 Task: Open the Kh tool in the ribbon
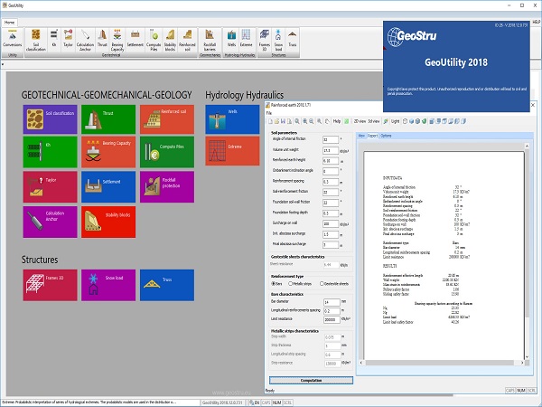pyautogui.click(x=54, y=38)
